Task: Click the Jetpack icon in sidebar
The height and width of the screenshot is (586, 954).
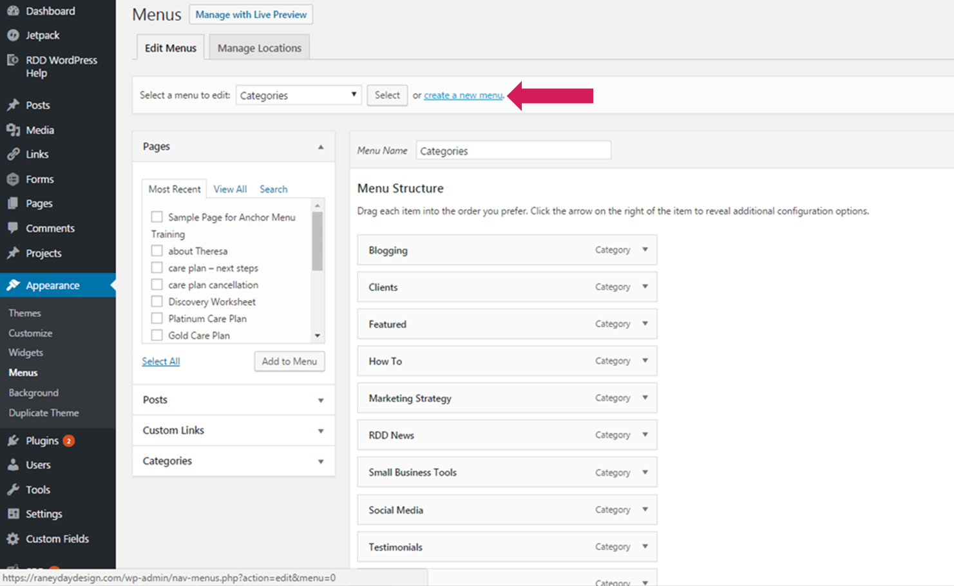Action: click(13, 35)
